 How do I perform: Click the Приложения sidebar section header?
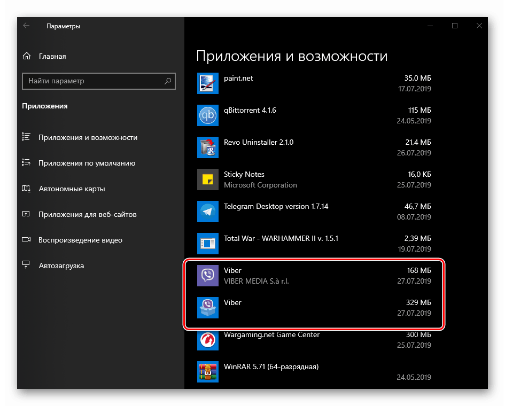pyautogui.click(x=45, y=106)
